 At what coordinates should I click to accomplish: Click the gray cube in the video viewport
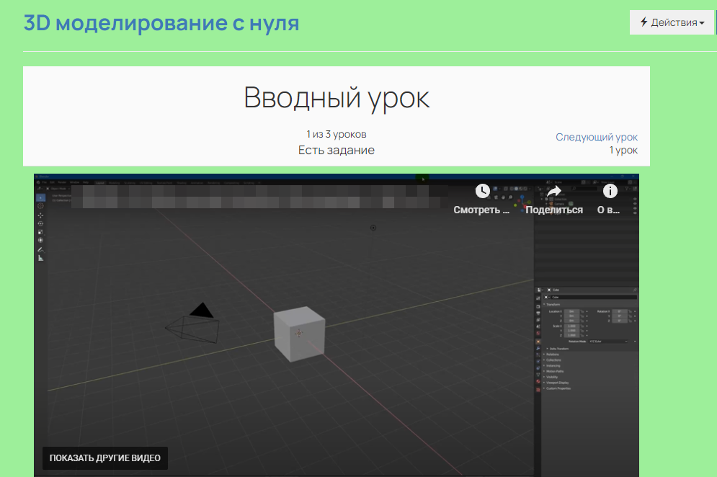299,334
